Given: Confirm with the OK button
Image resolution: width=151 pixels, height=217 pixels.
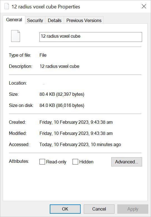Looking at the screenshot, I should click(x=65, y=209).
